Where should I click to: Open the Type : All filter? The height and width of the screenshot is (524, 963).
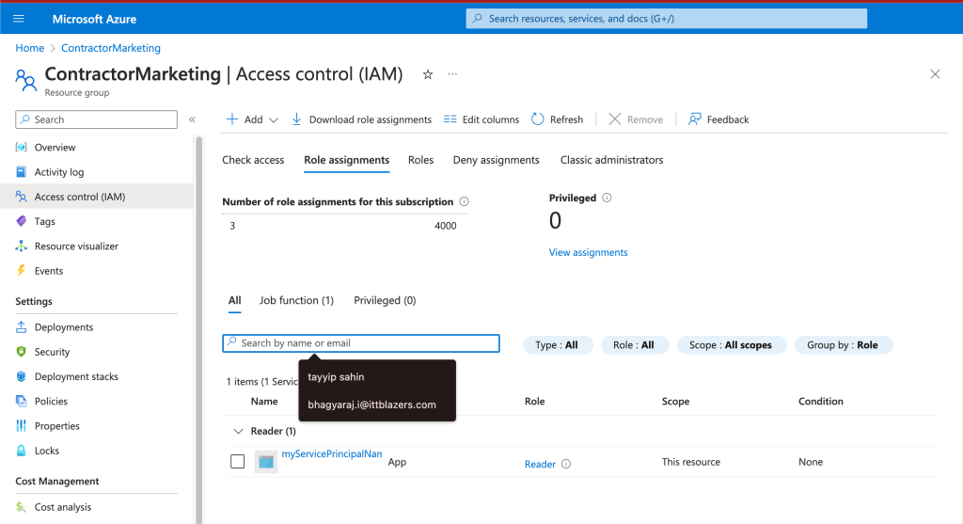tap(557, 345)
